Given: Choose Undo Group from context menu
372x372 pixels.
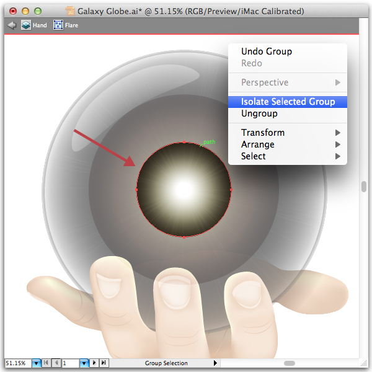Looking at the screenshot, I should (288, 51).
